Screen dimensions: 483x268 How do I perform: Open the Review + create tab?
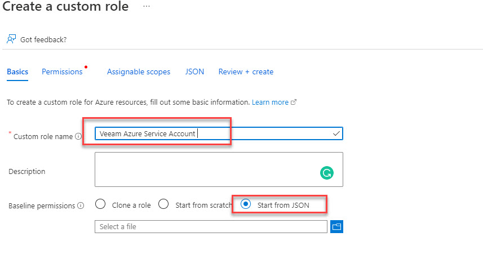coord(246,72)
